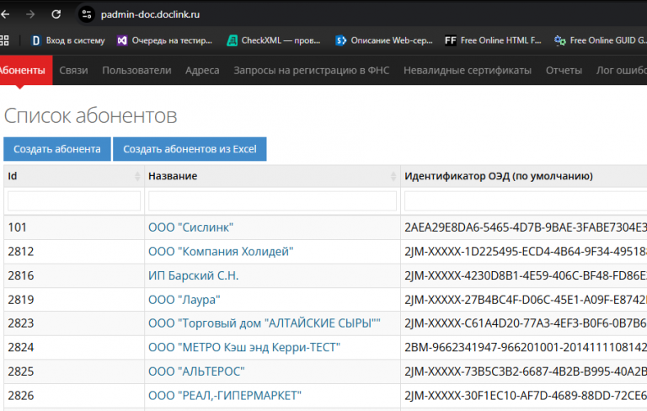Open the Free Online GUID bookmark
Image resolution: width=647 pixels, height=411 pixels.
(601, 40)
